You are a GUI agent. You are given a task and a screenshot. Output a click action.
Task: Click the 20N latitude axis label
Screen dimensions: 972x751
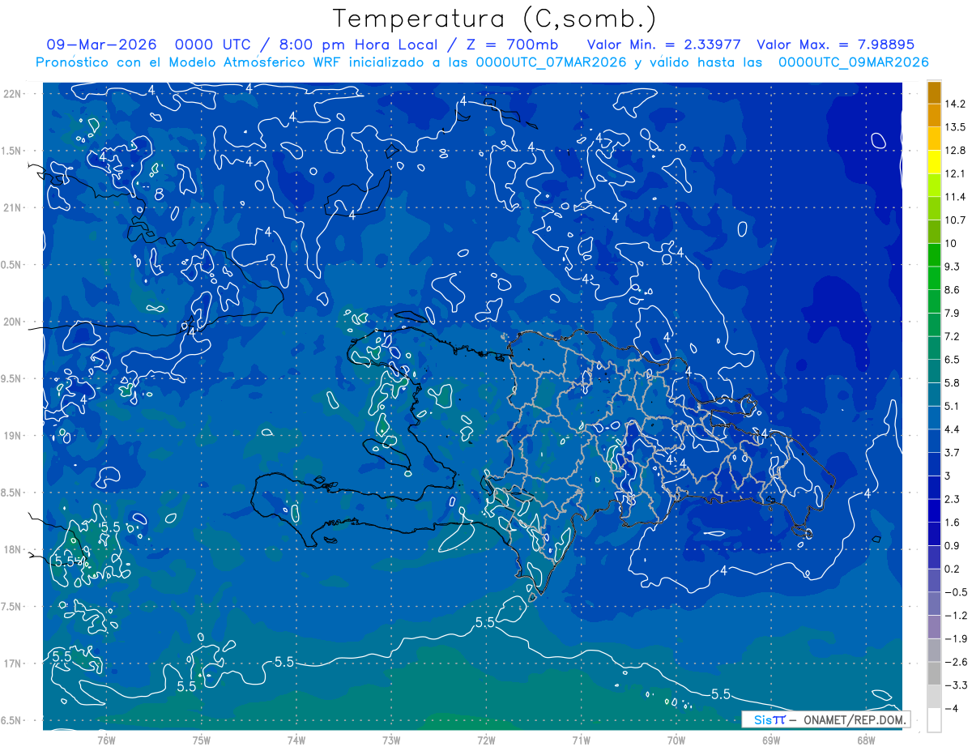tap(13, 322)
